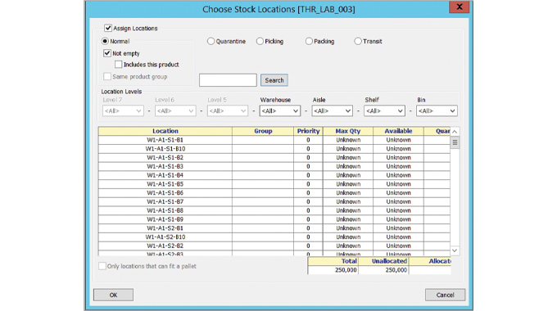This screenshot has height=311, width=557.
Task: Sort by the Location column header
Action: pos(165,131)
